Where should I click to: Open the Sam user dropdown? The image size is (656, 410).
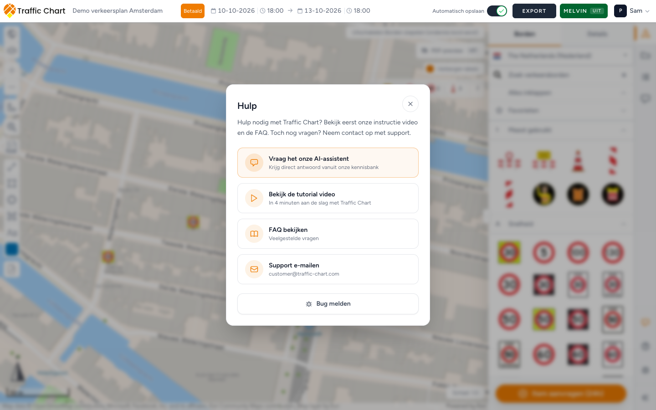632,11
